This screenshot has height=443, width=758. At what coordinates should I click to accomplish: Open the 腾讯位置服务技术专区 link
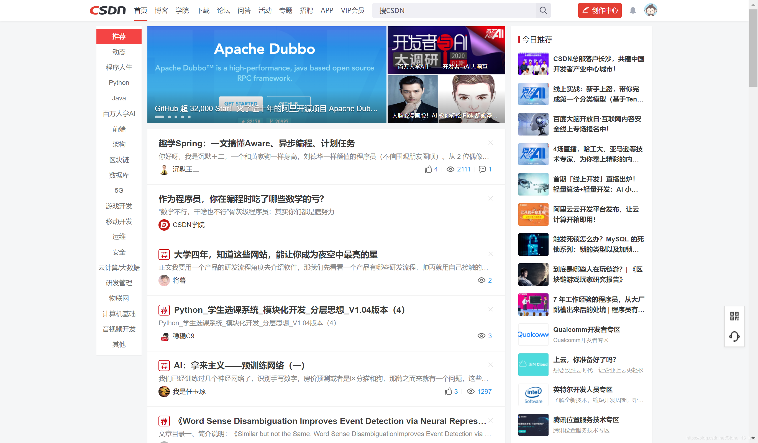(x=586, y=420)
